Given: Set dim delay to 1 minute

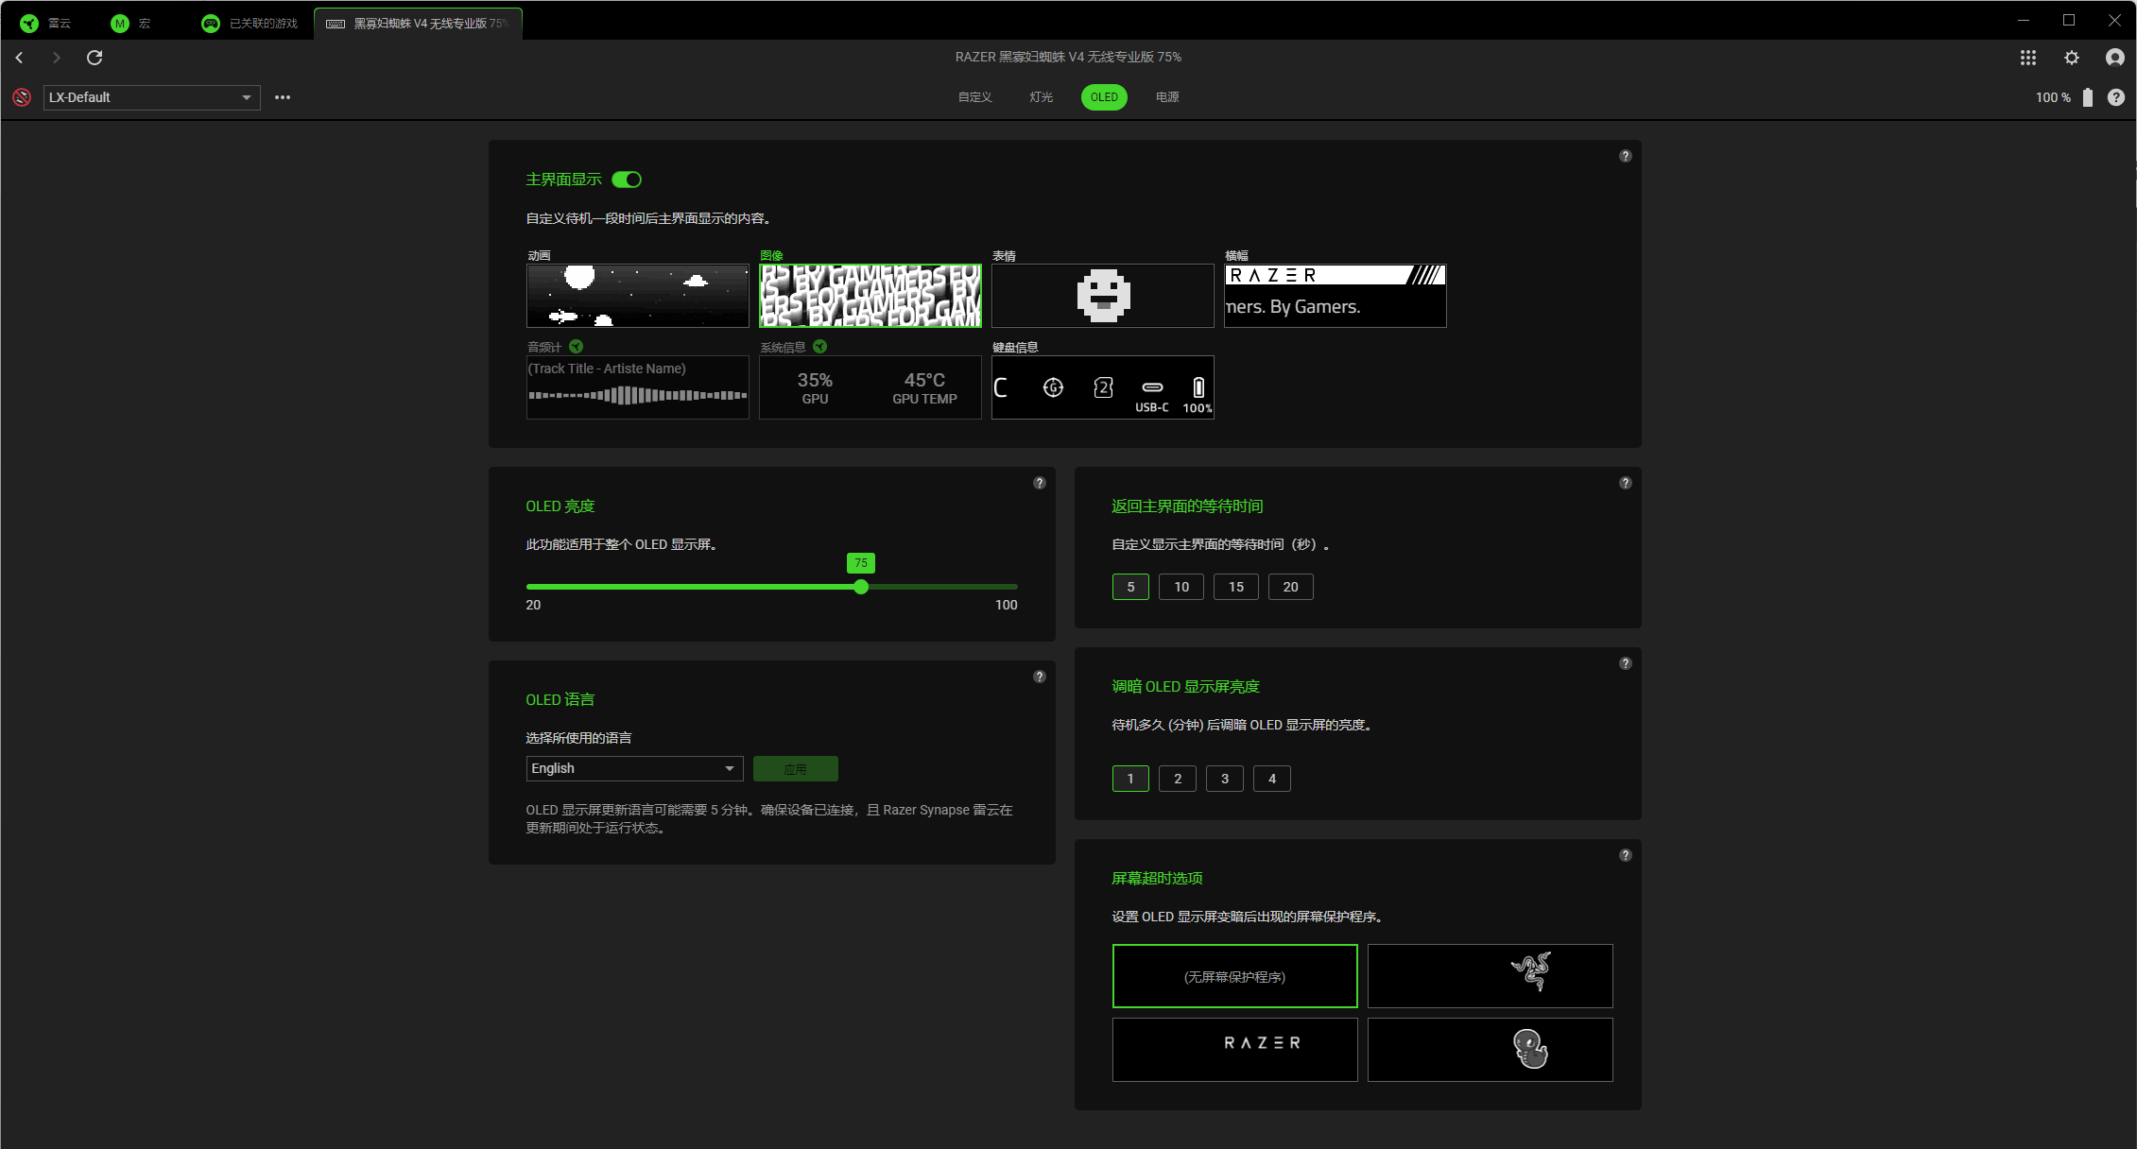Looking at the screenshot, I should coord(1130,779).
